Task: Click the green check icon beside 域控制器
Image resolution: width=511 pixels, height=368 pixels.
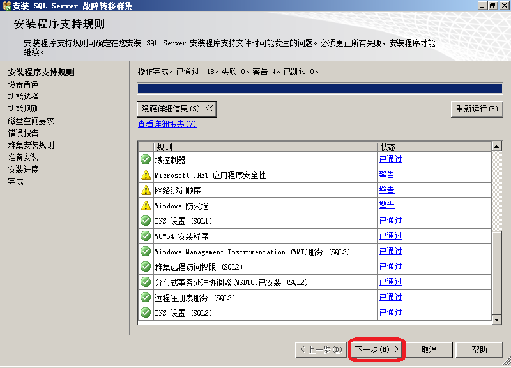Action: (146, 160)
